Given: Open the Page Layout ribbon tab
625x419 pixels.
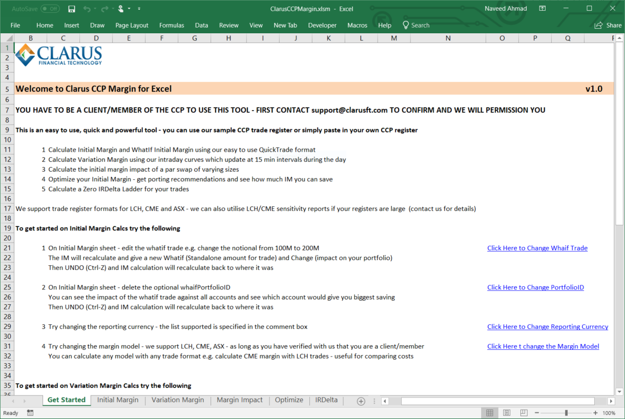Looking at the screenshot, I should click(x=132, y=25).
